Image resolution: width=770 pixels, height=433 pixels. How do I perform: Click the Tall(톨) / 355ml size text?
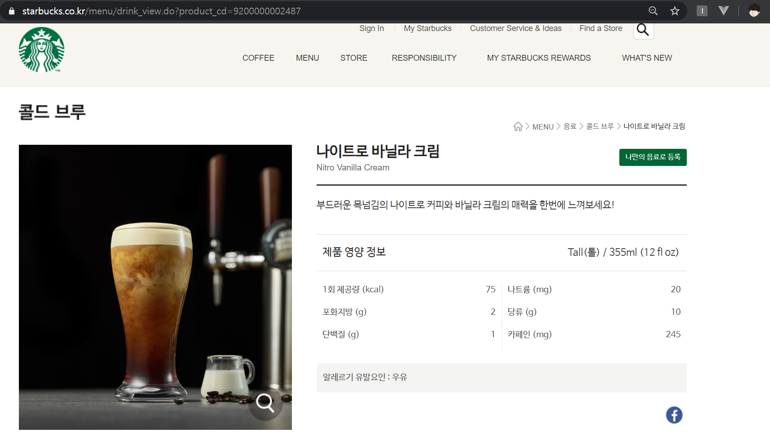point(623,252)
